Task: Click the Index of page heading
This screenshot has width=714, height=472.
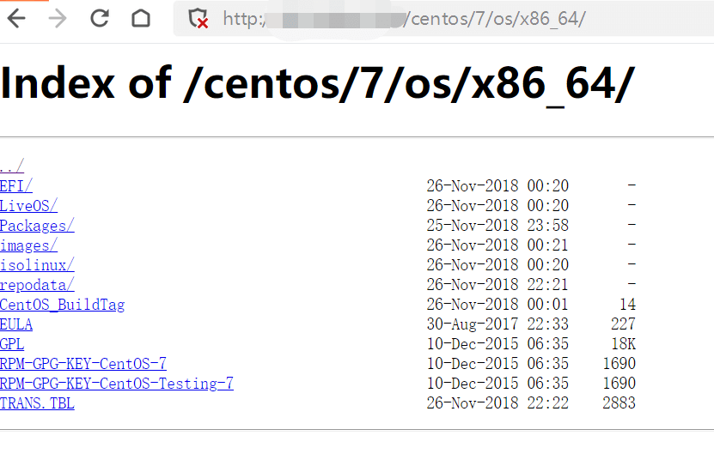Action: coord(318,83)
